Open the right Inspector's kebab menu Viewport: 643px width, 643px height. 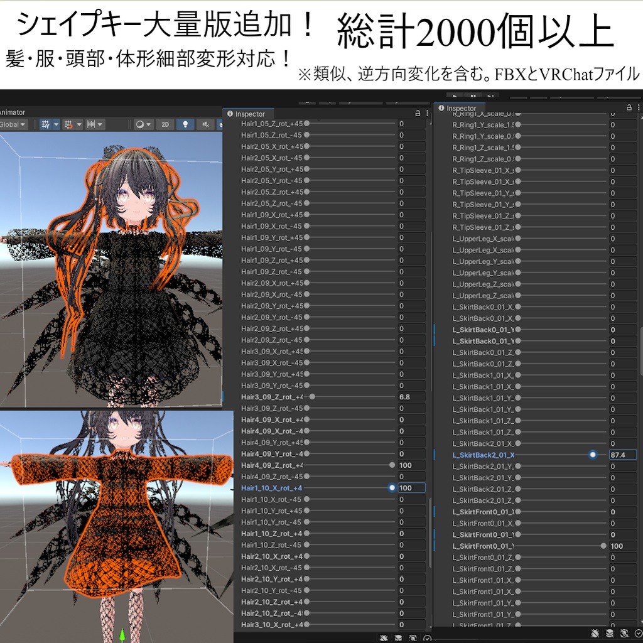click(639, 107)
